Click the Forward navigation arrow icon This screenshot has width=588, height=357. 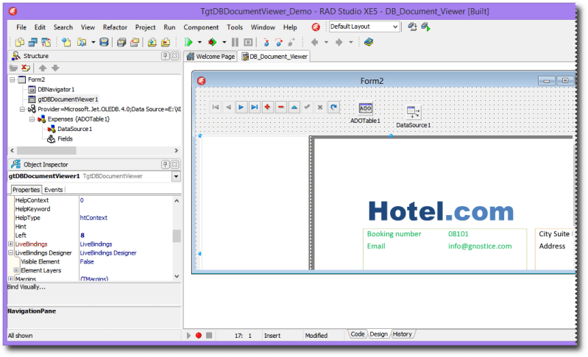click(339, 43)
